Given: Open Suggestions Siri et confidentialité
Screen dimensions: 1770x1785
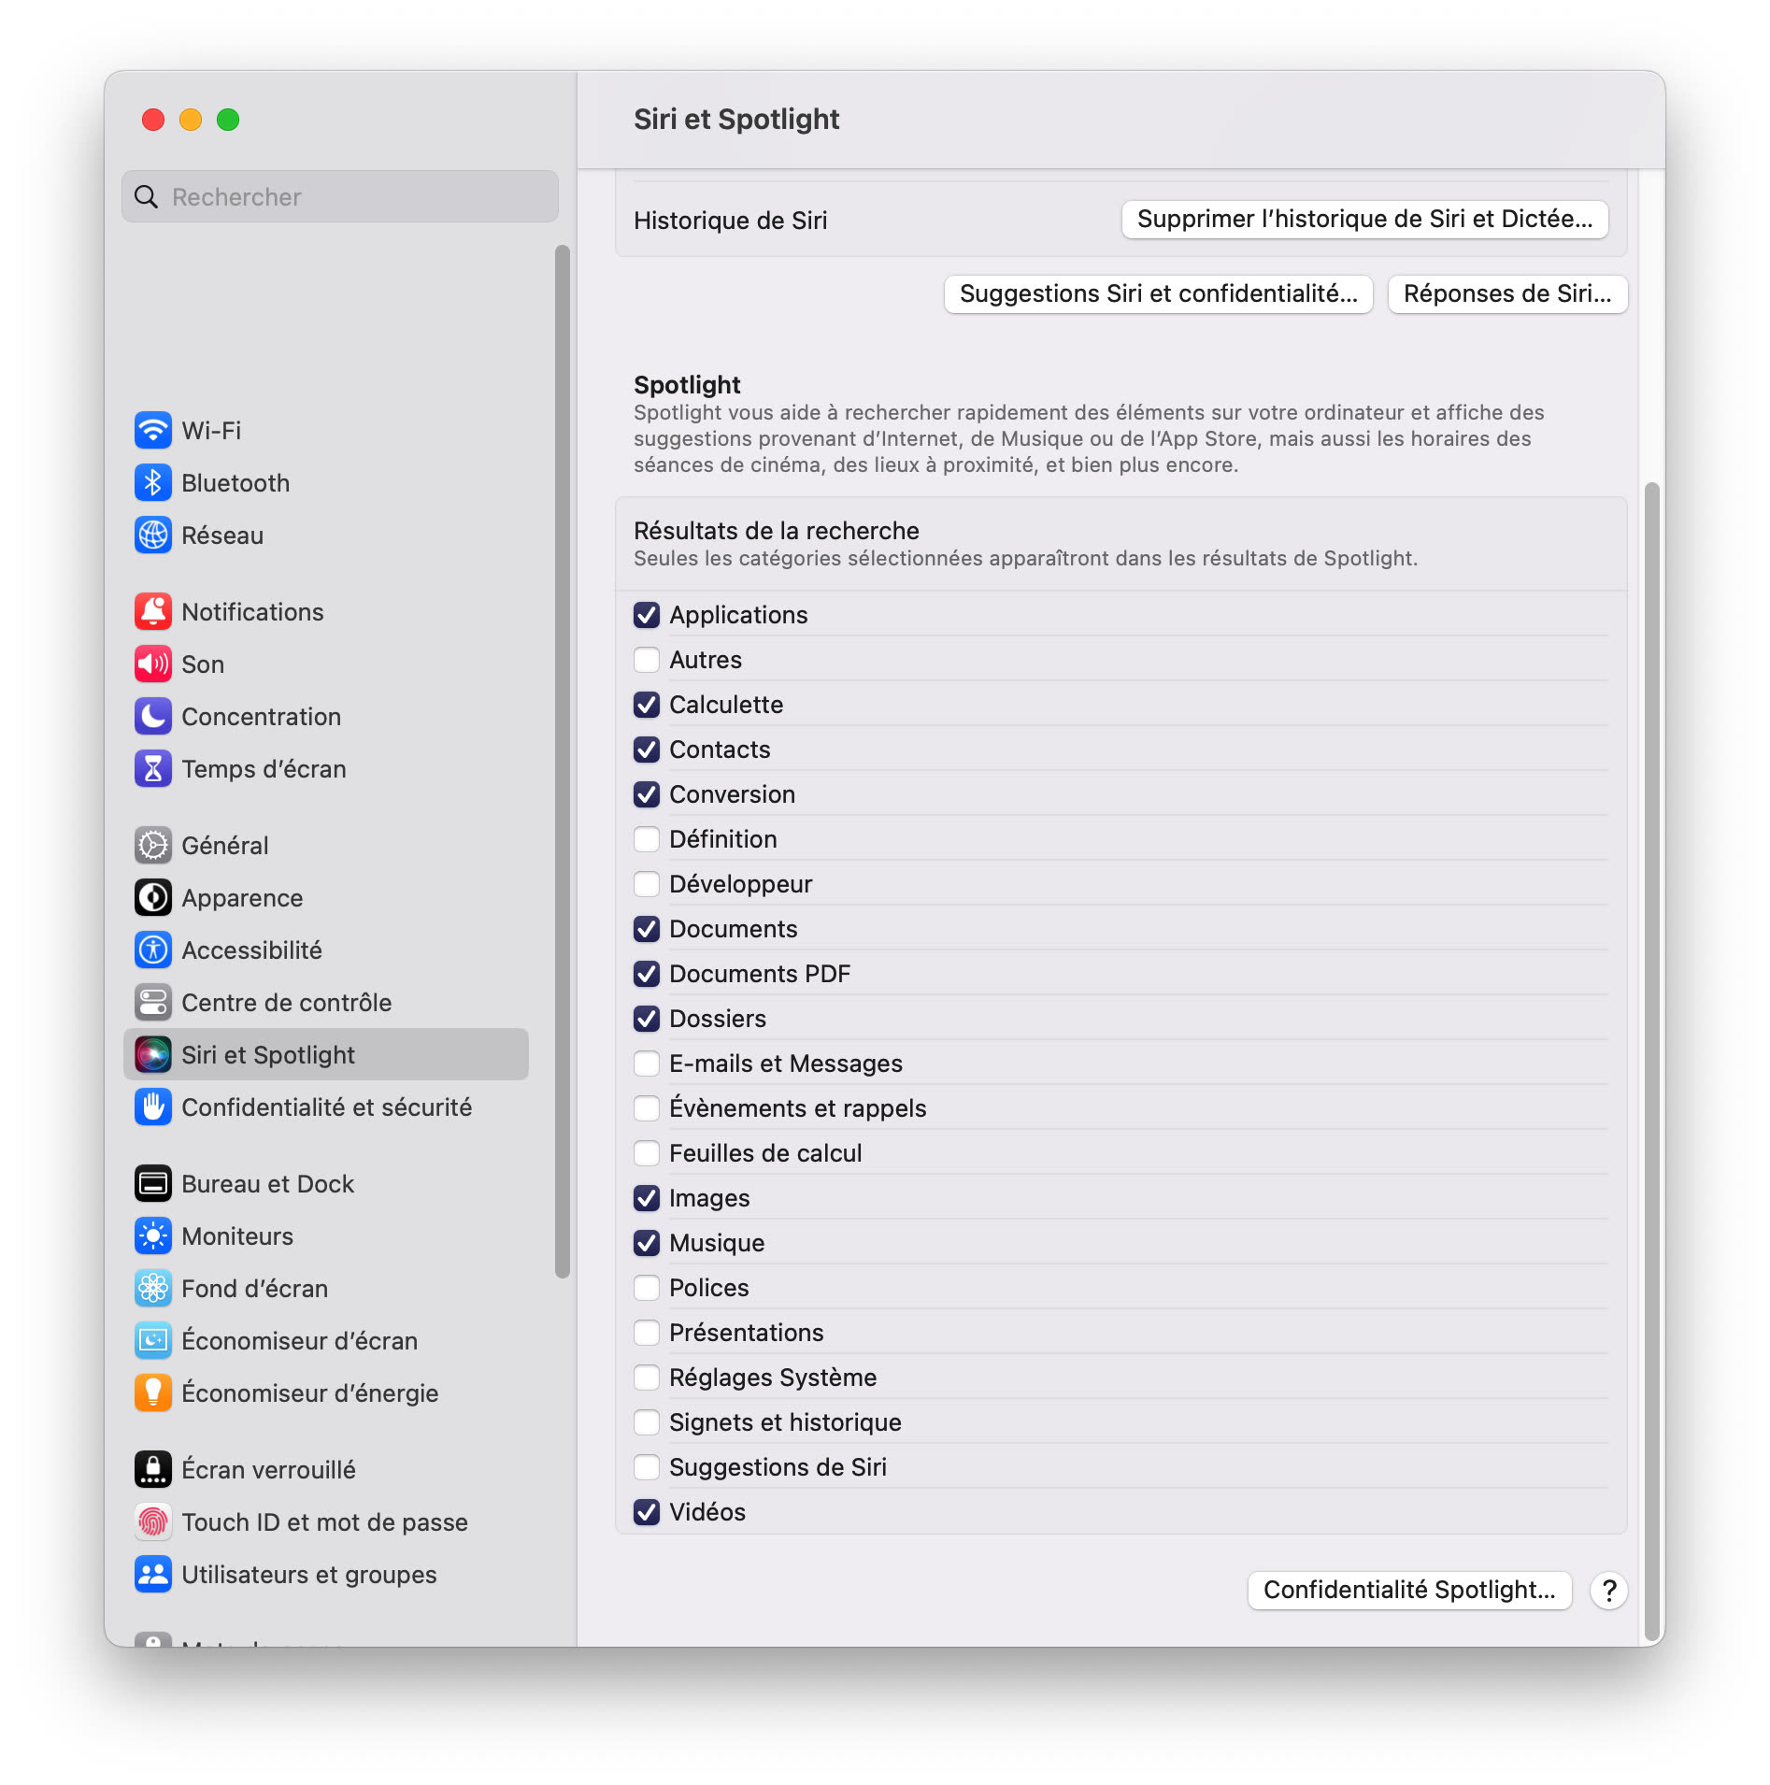Looking at the screenshot, I should click(x=1158, y=293).
